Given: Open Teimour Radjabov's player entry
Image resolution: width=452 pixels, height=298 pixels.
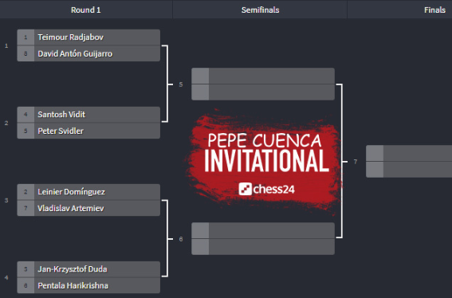Looking at the screenshot, I should tap(88, 37).
